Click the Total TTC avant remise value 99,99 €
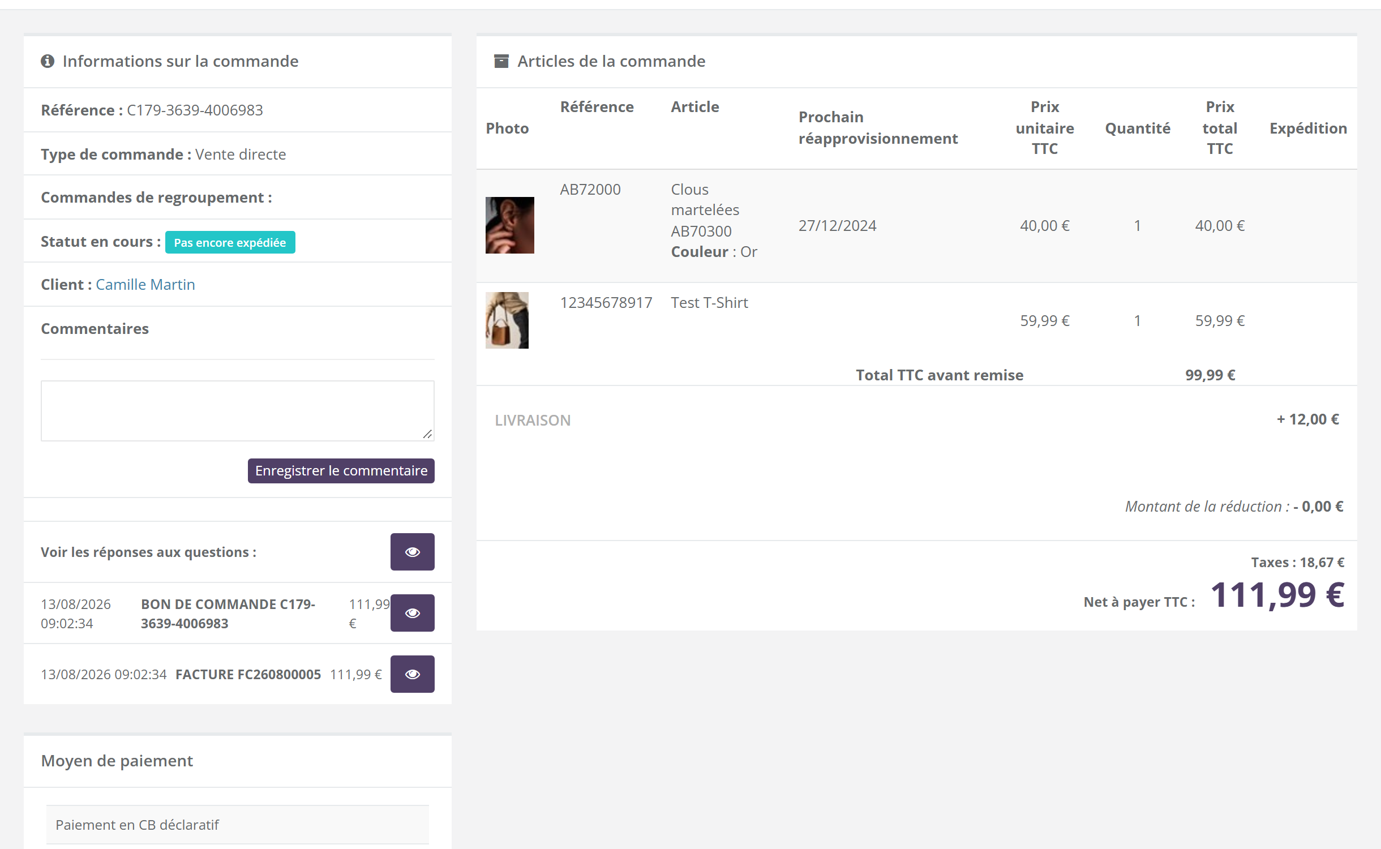Screen dimensions: 1381x849 (1211, 375)
